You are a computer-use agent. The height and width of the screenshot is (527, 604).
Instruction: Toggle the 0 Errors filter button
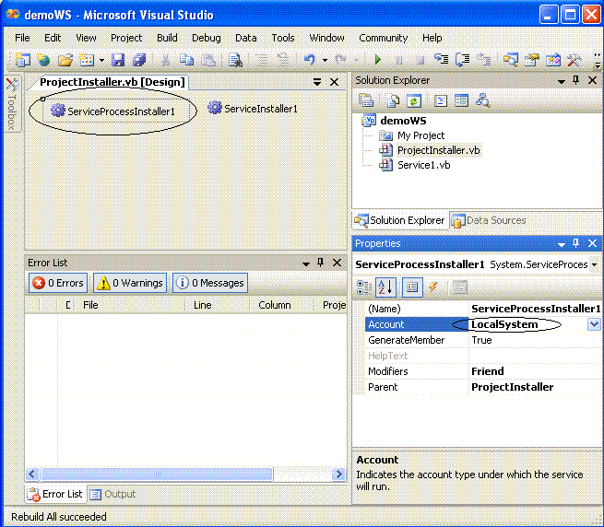58,283
